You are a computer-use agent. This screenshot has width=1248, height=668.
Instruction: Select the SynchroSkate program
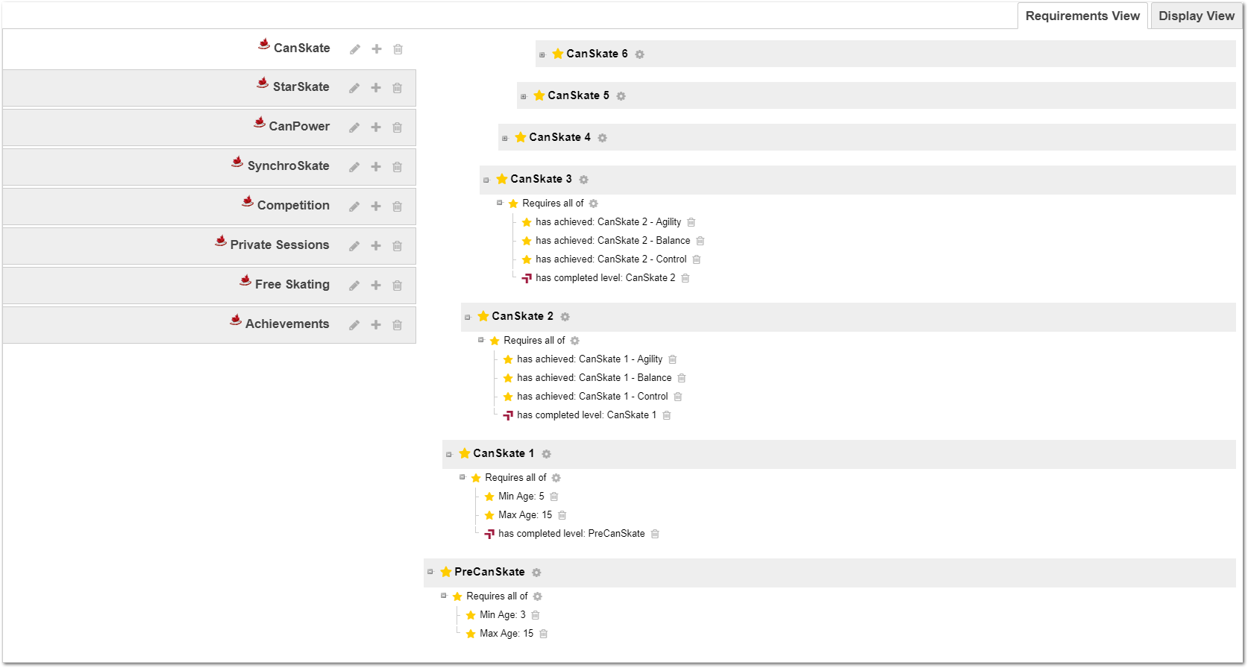click(x=288, y=166)
